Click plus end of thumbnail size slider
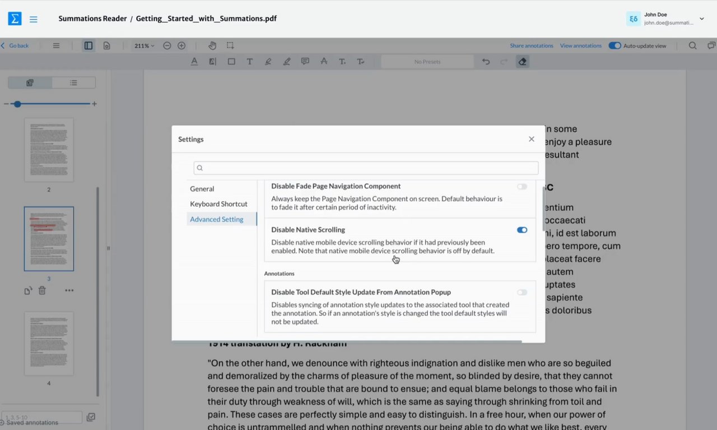 tap(95, 104)
